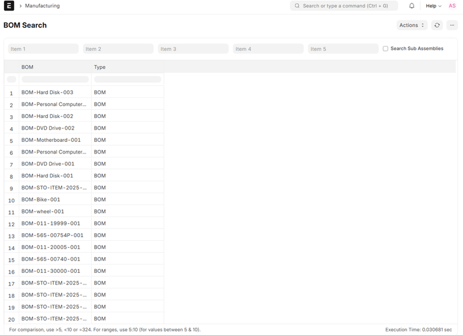Select the BOM-Hard Disk-001 cell
This screenshot has height=335, width=463.
(x=55, y=176)
